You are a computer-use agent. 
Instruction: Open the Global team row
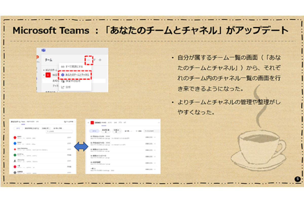pos(43,143)
